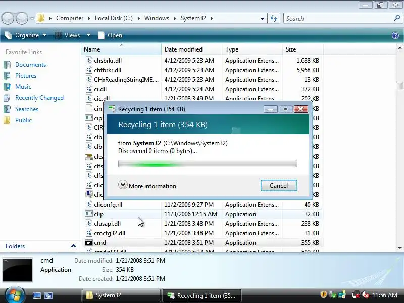
Task: Open the address bar history dropdown
Action: click(x=262, y=19)
